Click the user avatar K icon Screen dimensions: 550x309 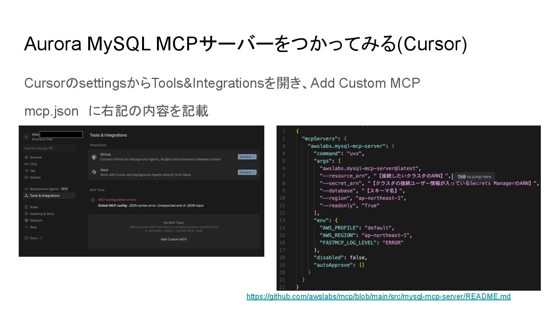pos(26,137)
